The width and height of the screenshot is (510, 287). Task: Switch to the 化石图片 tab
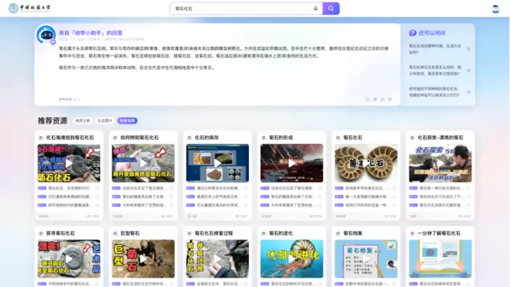(x=104, y=120)
